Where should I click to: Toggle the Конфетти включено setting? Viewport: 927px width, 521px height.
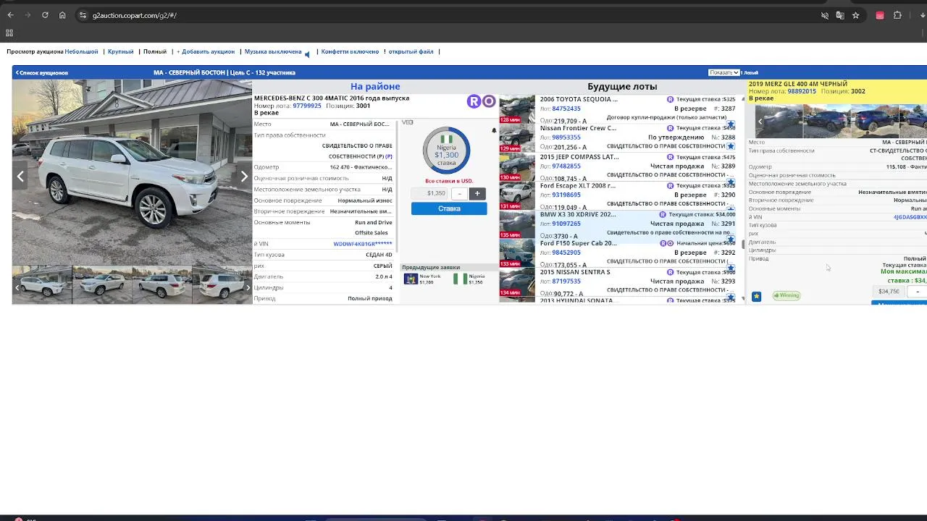[350, 52]
